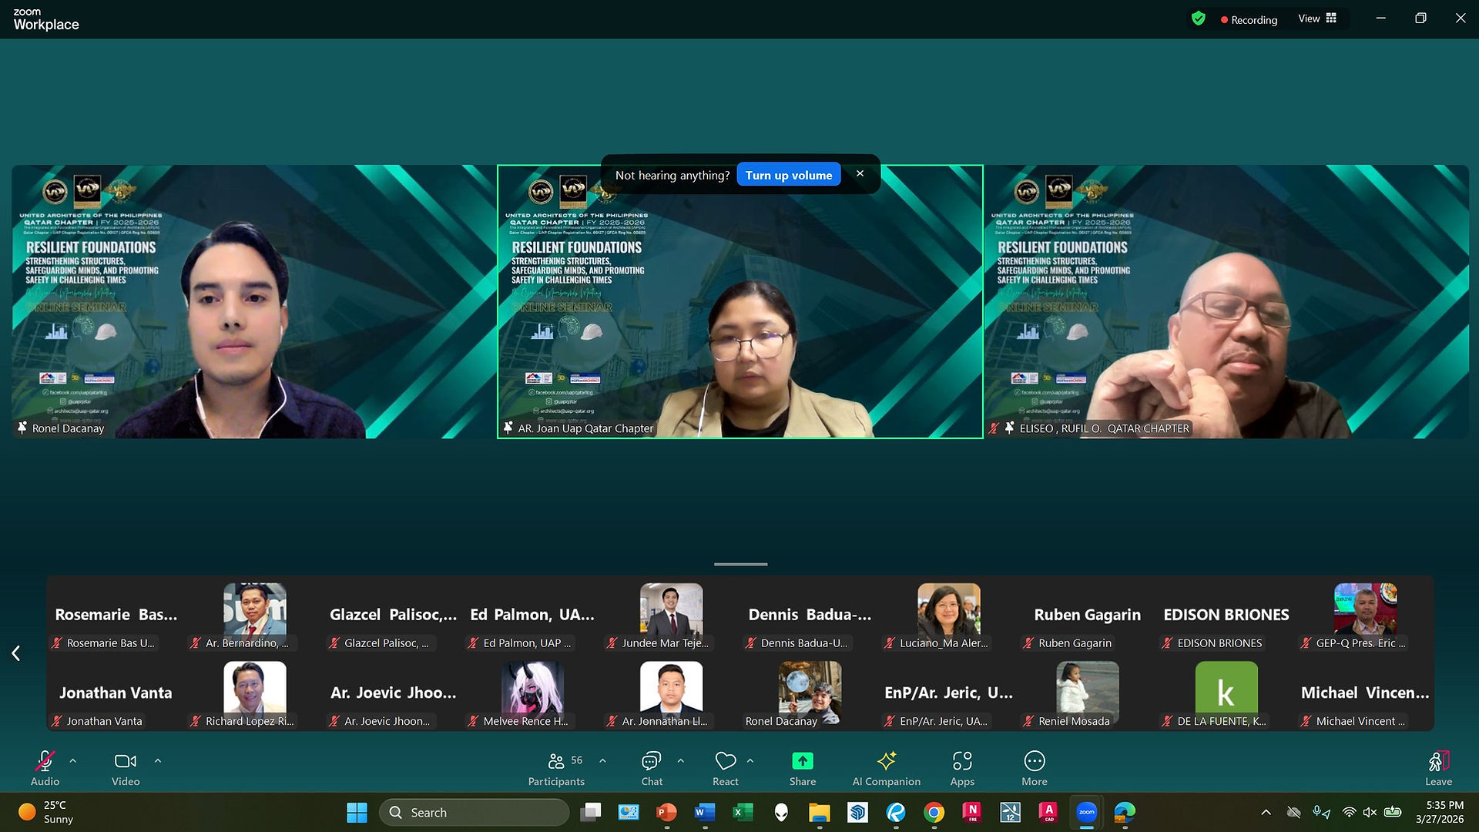Click the Leave meeting icon

point(1438,761)
